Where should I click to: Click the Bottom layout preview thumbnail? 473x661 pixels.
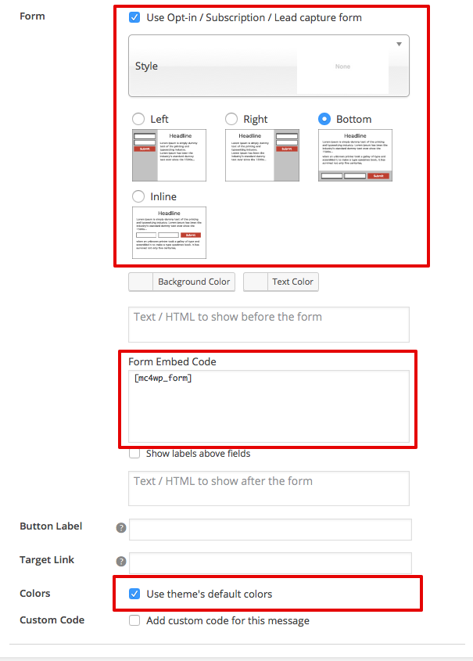click(x=355, y=156)
